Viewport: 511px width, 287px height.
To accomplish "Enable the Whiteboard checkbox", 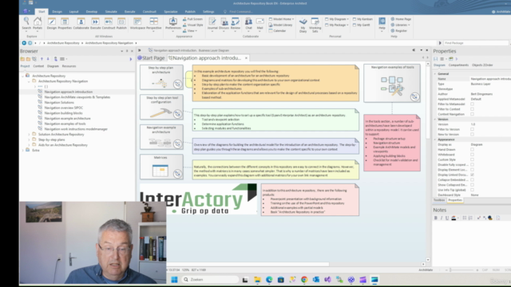I will [472, 155].
